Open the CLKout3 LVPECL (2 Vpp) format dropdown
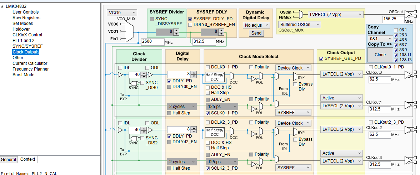The image size is (420, 175). pyautogui.click(x=341, y=161)
